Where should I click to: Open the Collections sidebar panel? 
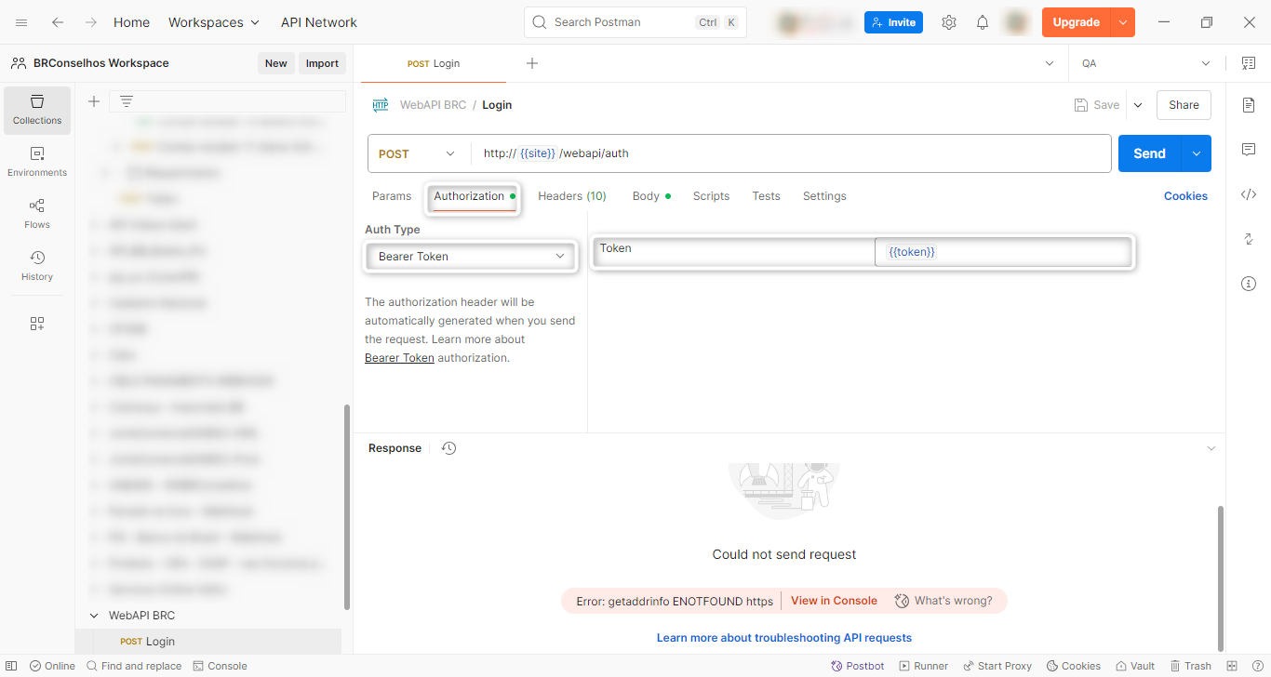pos(37,110)
